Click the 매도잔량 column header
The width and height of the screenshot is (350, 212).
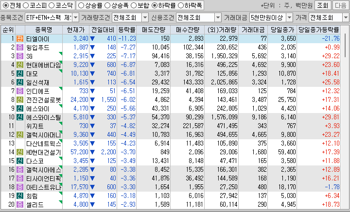click(x=153, y=30)
